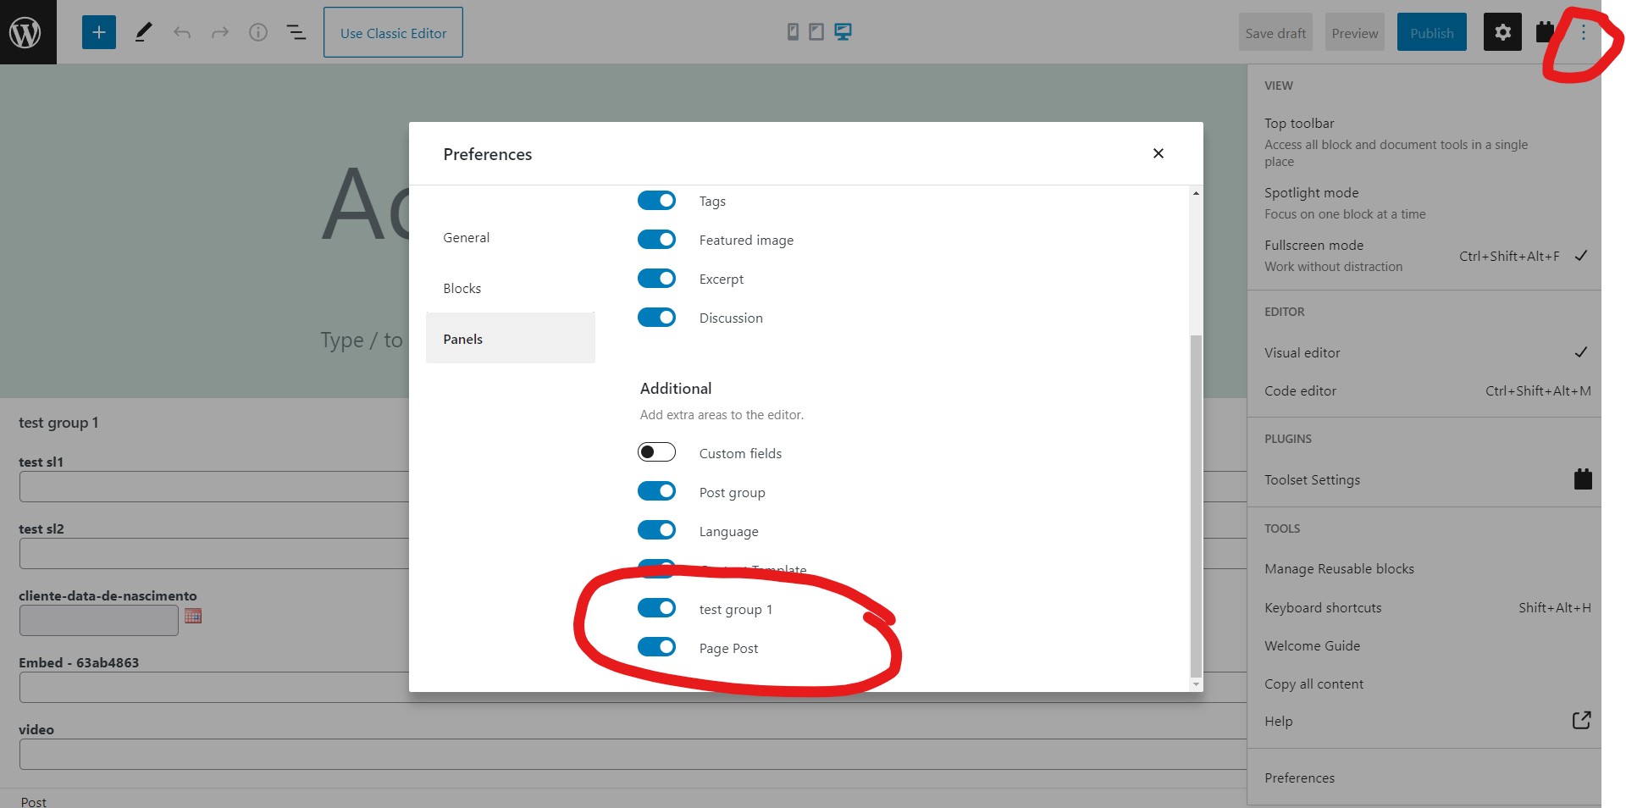1626x808 pixels.
Task: Open the Welcome Guide
Action: (1424, 645)
